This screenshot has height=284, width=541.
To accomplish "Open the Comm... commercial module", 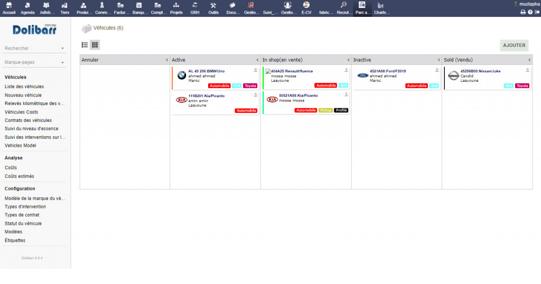I will point(102,8).
